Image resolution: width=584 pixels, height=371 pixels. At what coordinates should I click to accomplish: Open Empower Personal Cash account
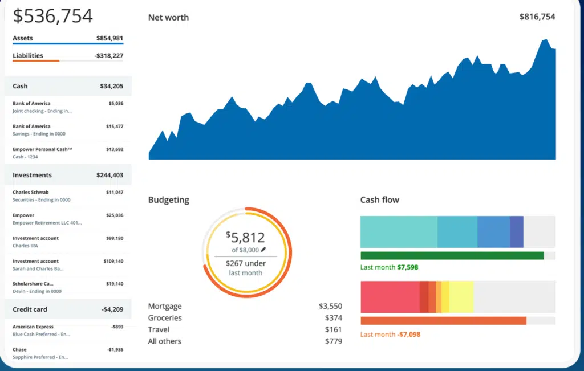(68, 153)
